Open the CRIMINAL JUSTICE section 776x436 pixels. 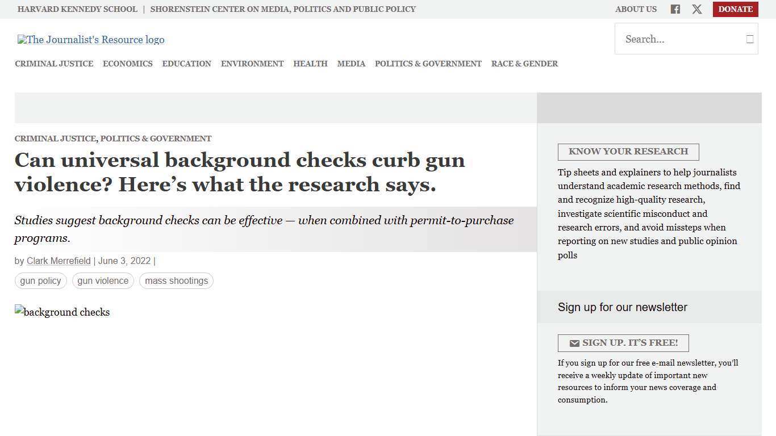pos(54,64)
